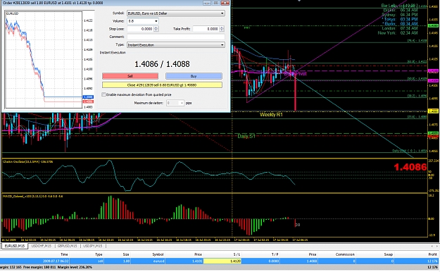440x272 pixels.
Task: Click the Profit column header
Action: coord(432,254)
